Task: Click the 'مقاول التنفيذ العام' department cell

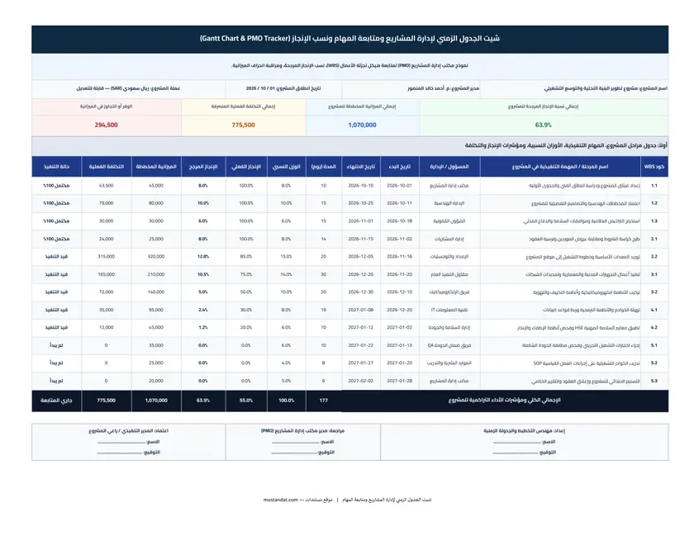Action: (449, 274)
